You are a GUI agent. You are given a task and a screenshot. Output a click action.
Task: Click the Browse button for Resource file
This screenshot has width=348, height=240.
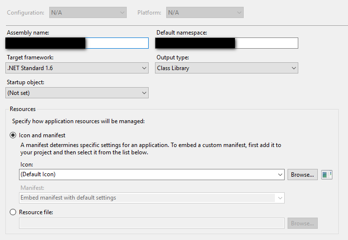[303, 223]
